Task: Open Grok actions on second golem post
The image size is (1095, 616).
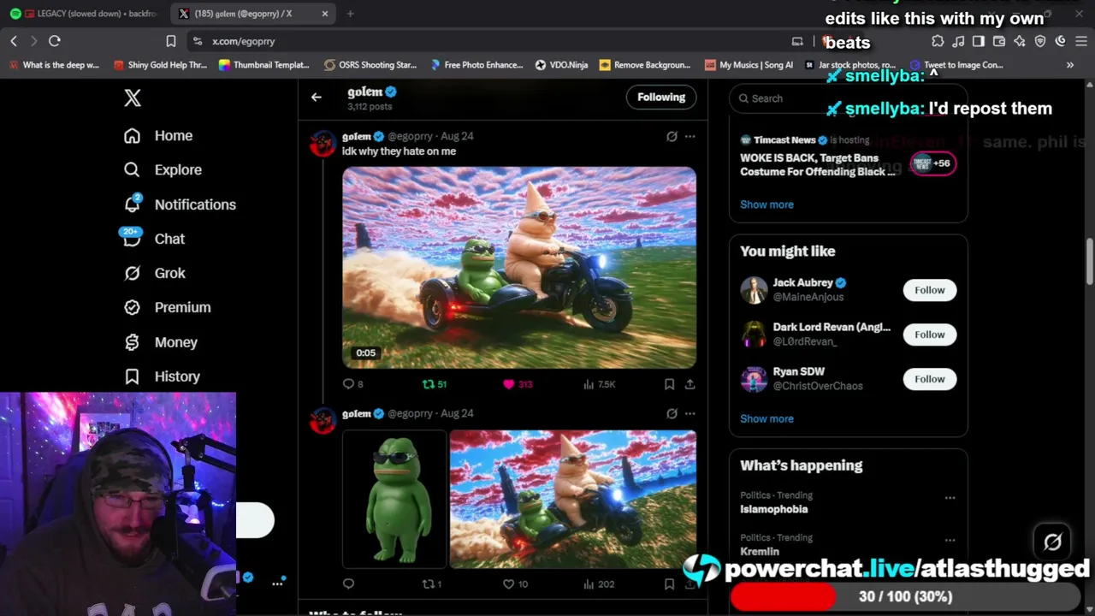Action: tap(672, 413)
